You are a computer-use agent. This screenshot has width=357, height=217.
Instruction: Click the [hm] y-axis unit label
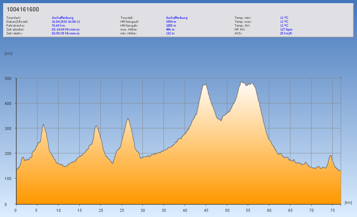pyautogui.click(x=8, y=54)
